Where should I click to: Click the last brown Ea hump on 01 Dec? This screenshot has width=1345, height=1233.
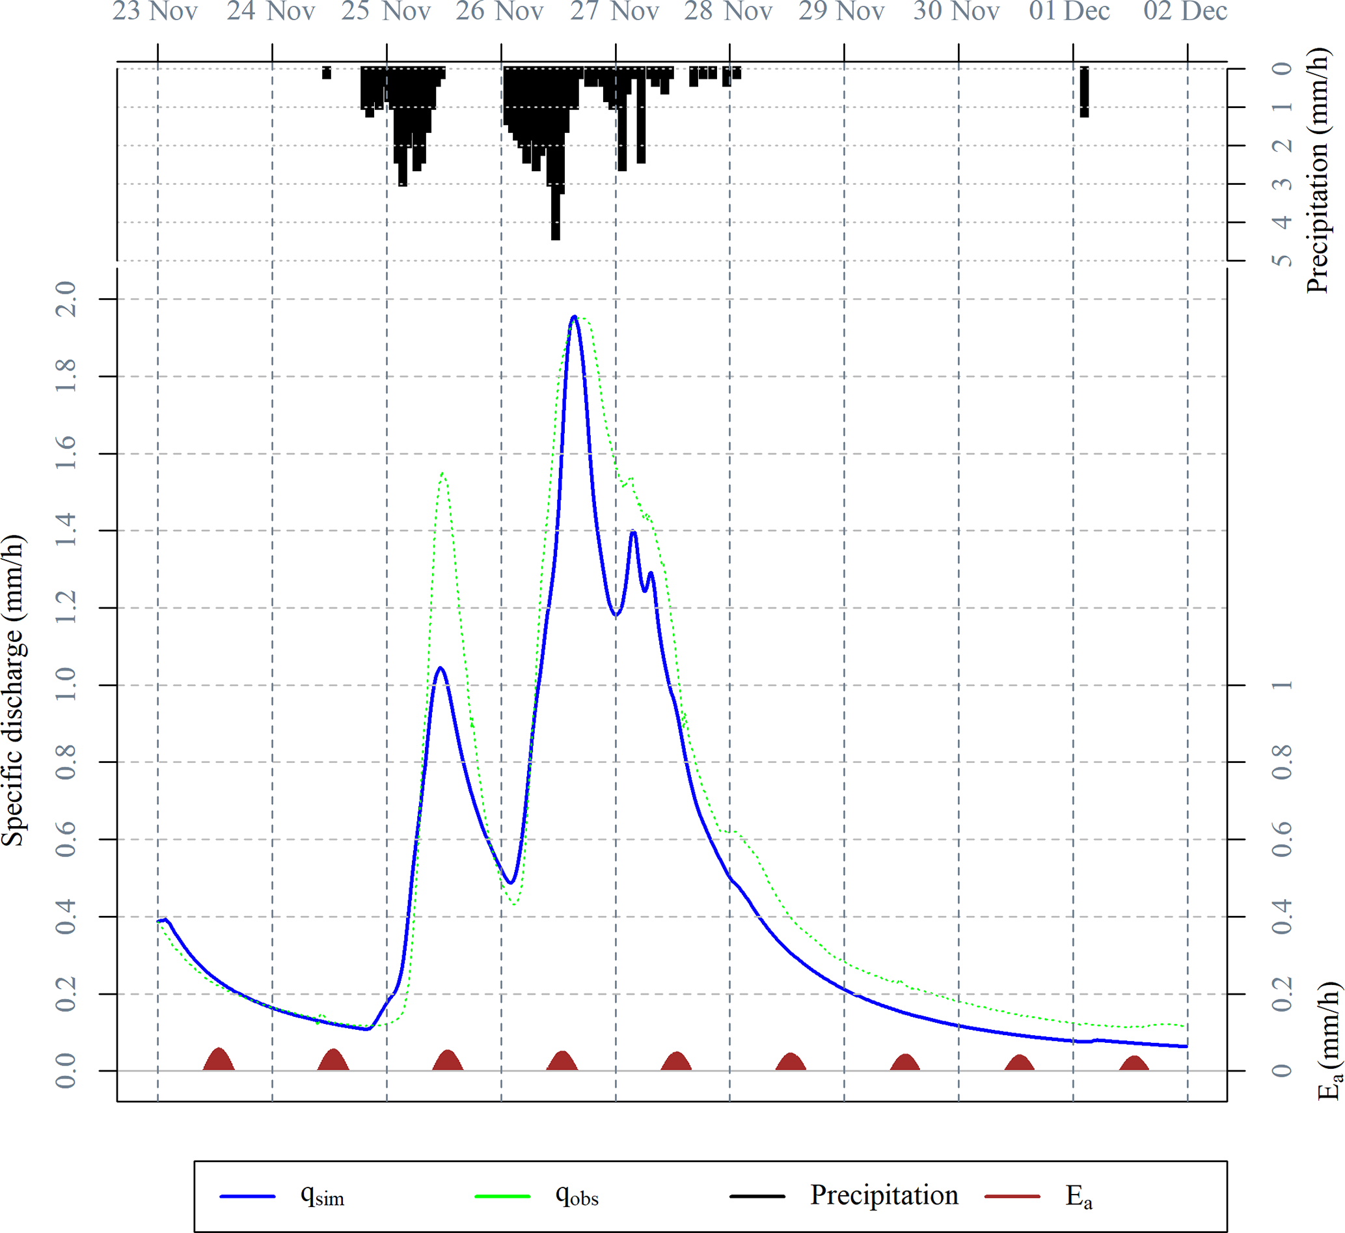(x=1134, y=1064)
